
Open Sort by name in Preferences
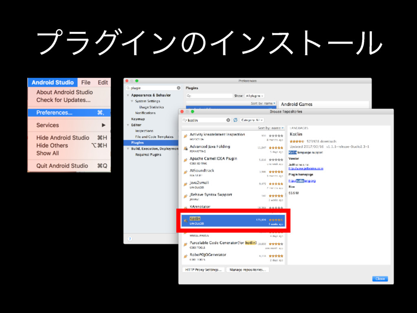pos(263,103)
